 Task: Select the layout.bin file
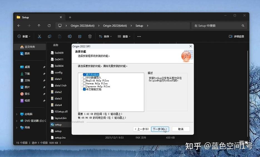[59, 118]
